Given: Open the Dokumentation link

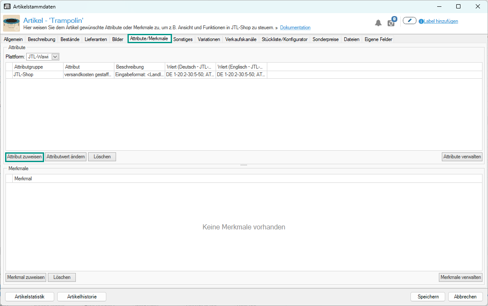Looking at the screenshot, I should [295, 28].
